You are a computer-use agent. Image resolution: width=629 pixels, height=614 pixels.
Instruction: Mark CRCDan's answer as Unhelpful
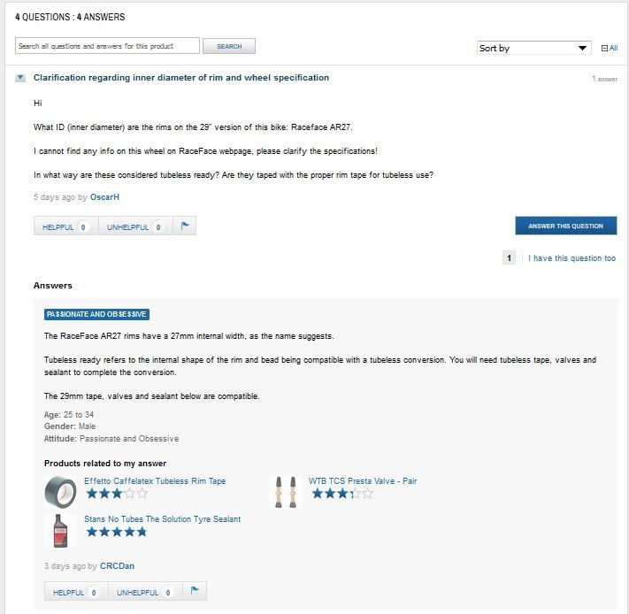coord(145,592)
